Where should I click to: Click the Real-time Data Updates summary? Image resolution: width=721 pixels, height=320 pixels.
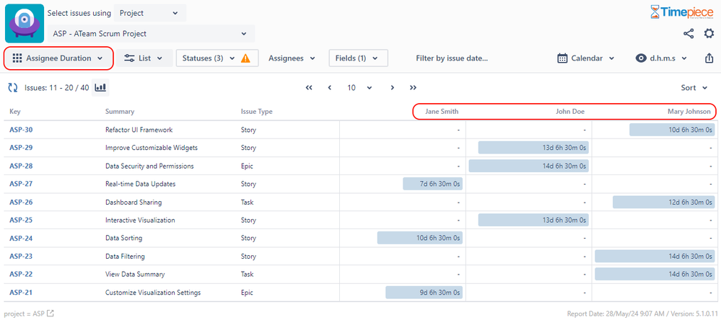pos(140,184)
